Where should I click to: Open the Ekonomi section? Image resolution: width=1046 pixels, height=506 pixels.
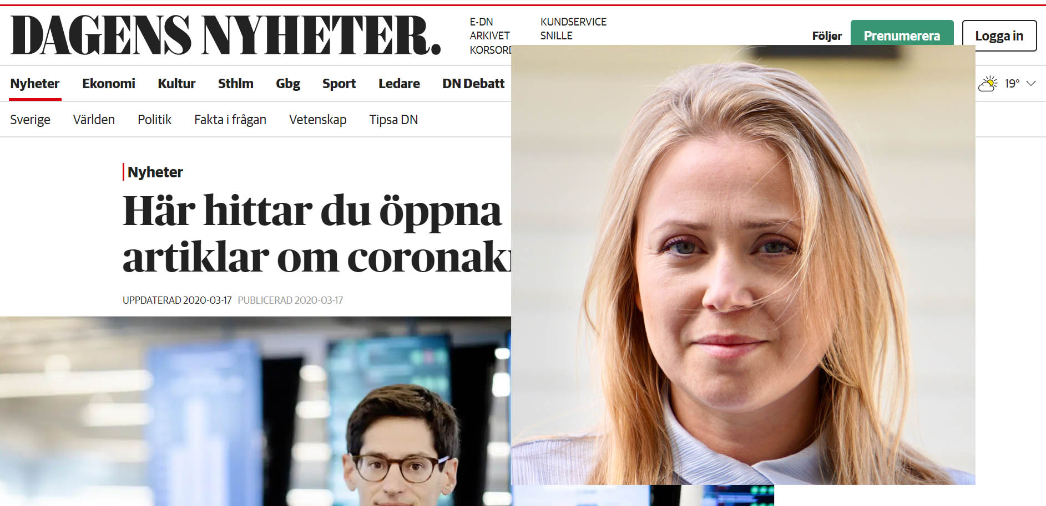(x=109, y=84)
